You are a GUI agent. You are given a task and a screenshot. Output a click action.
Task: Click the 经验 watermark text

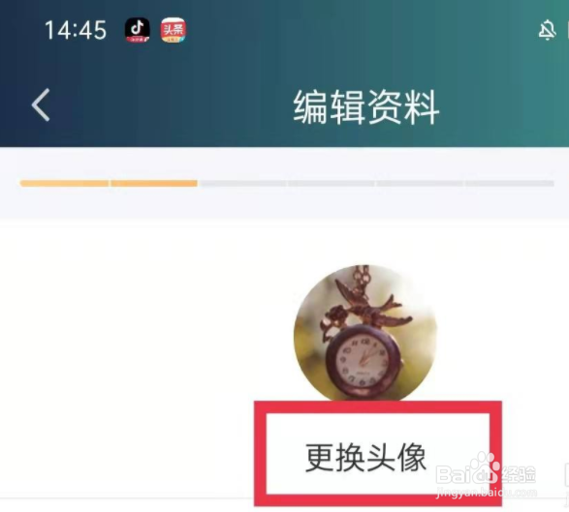[x=519, y=473]
